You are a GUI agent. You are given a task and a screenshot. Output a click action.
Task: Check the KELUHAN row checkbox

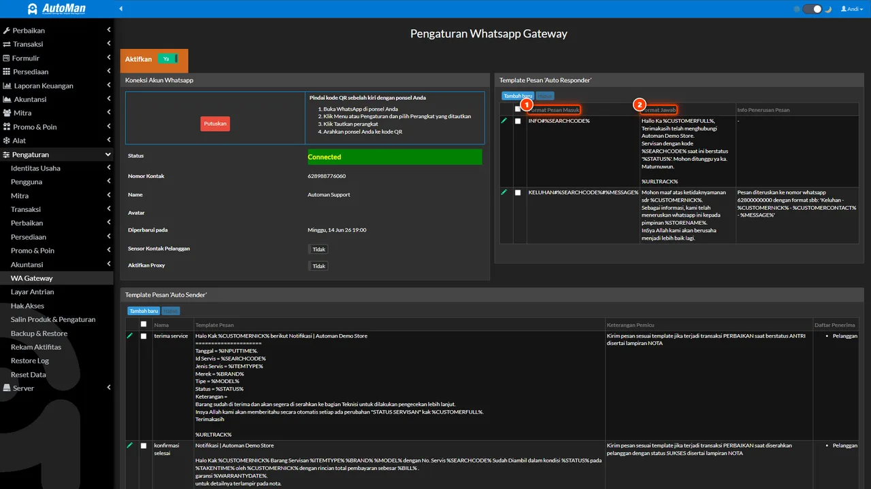click(518, 193)
